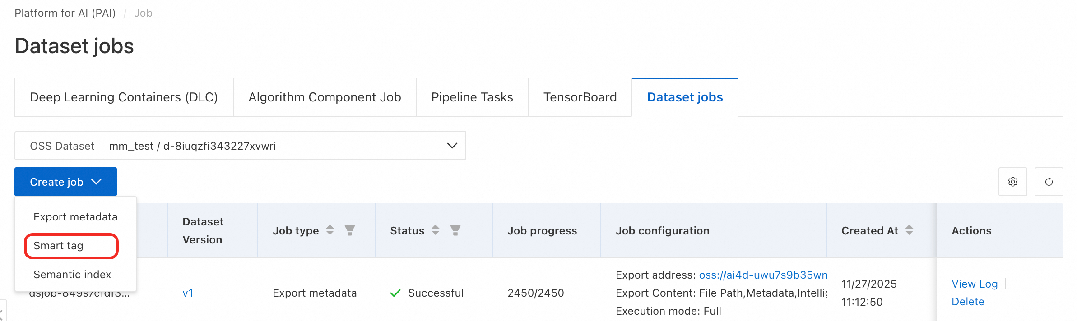Choose the Smart tag menu option
Image resolution: width=1077 pixels, height=321 pixels.
coord(59,246)
